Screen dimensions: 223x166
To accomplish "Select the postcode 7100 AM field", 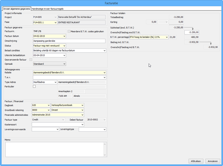I will pyautogui.click(x=65, y=96).
